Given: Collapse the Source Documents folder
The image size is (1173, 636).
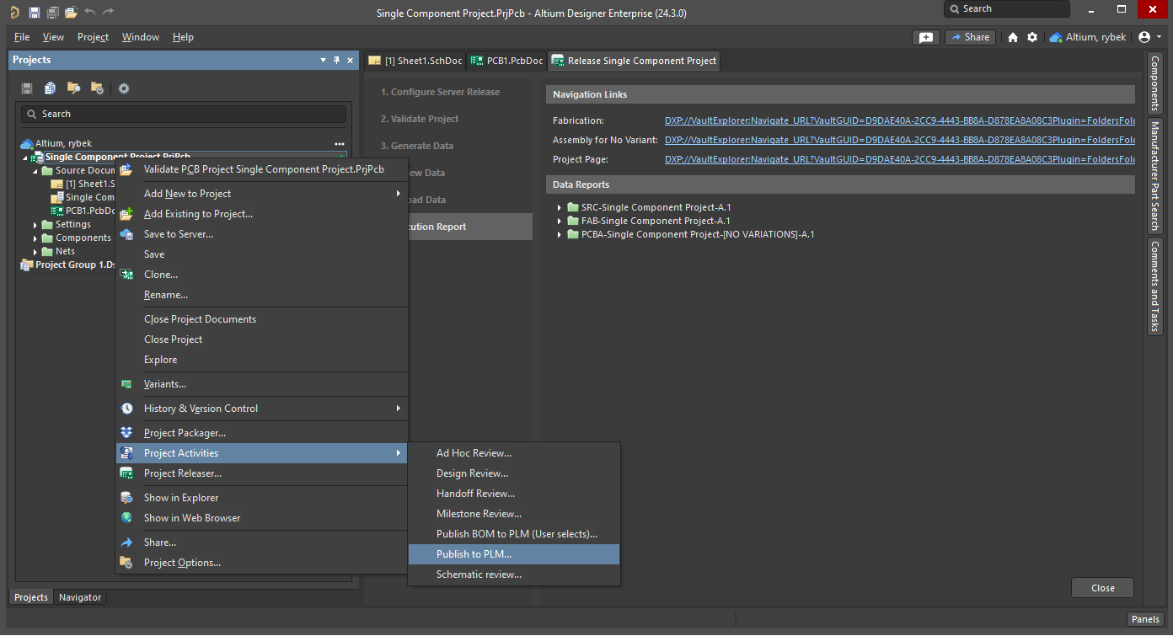Looking at the screenshot, I should [x=36, y=171].
